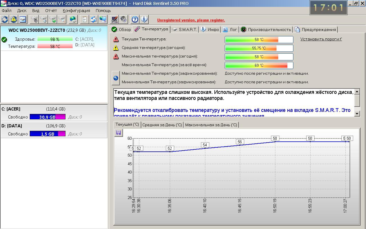
Task: Click the red Температура 58 °C bar in disk panel
Action: 55,46
